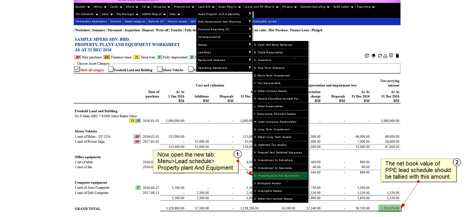
Task: Open the Reporting dropdown menu
Action: tap(365, 7)
